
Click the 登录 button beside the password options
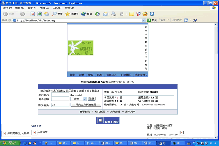92,99
